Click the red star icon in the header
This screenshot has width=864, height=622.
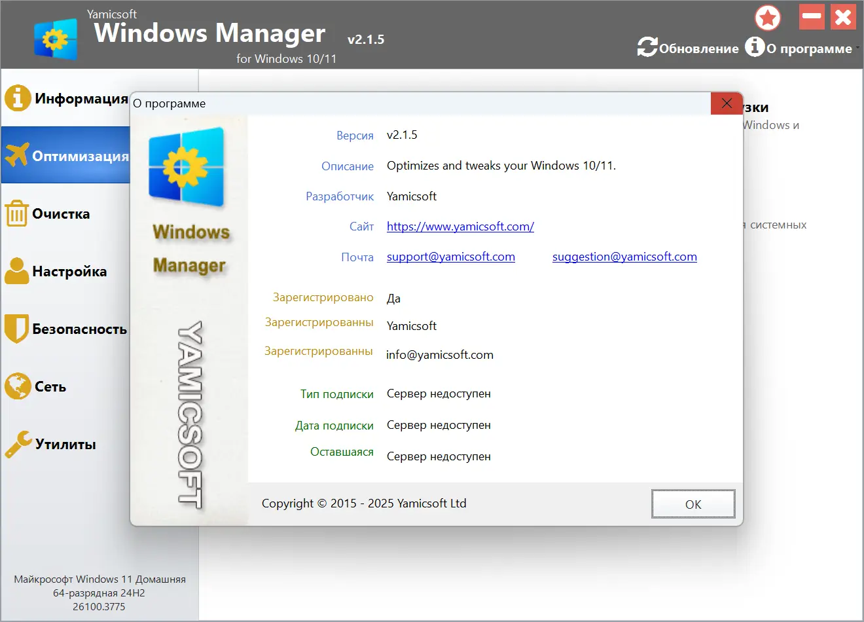(x=768, y=18)
